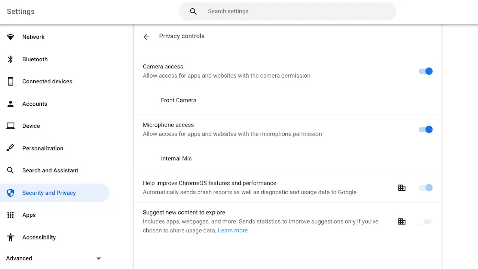Viewport: 478px width, 269px height.
Task: Open the Network settings section
Action: [x=55, y=37]
